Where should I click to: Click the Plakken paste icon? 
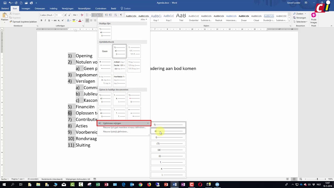(4, 16)
